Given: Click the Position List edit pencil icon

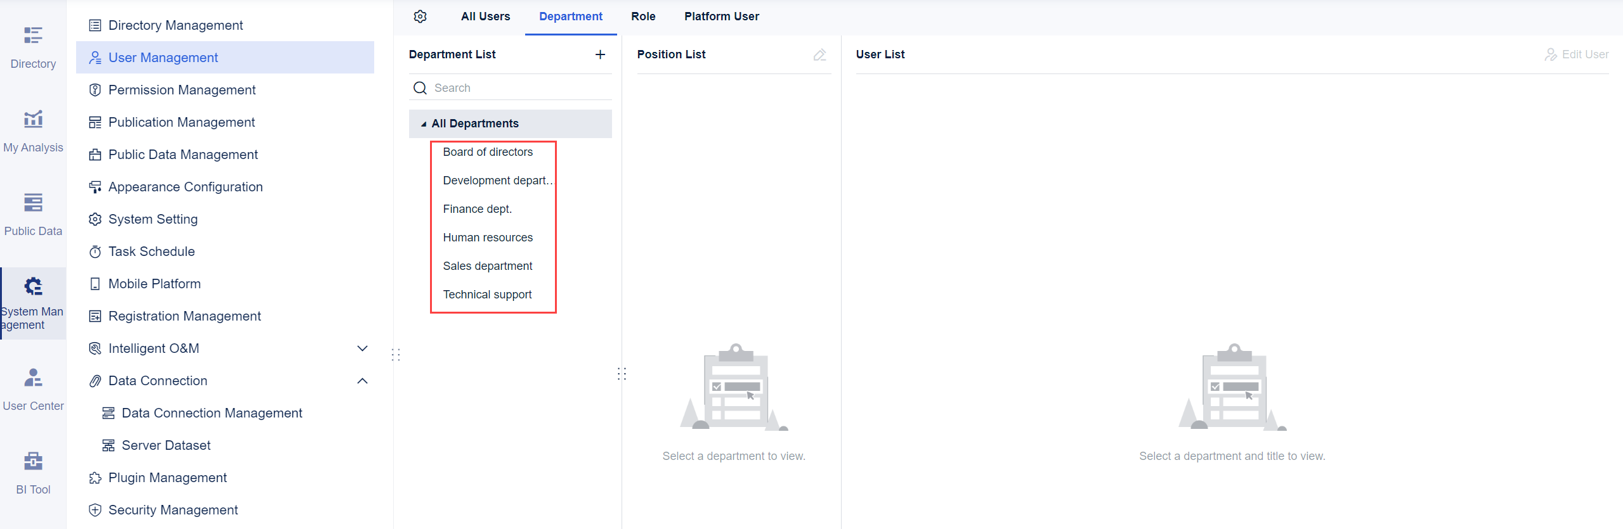Looking at the screenshot, I should (819, 55).
